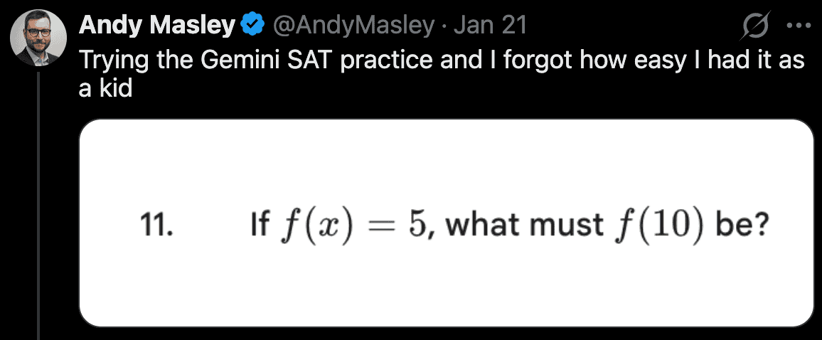The height and width of the screenshot is (340, 822).
Task: Click "a kid" on the tweet's second line
Action: (x=105, y=89)
